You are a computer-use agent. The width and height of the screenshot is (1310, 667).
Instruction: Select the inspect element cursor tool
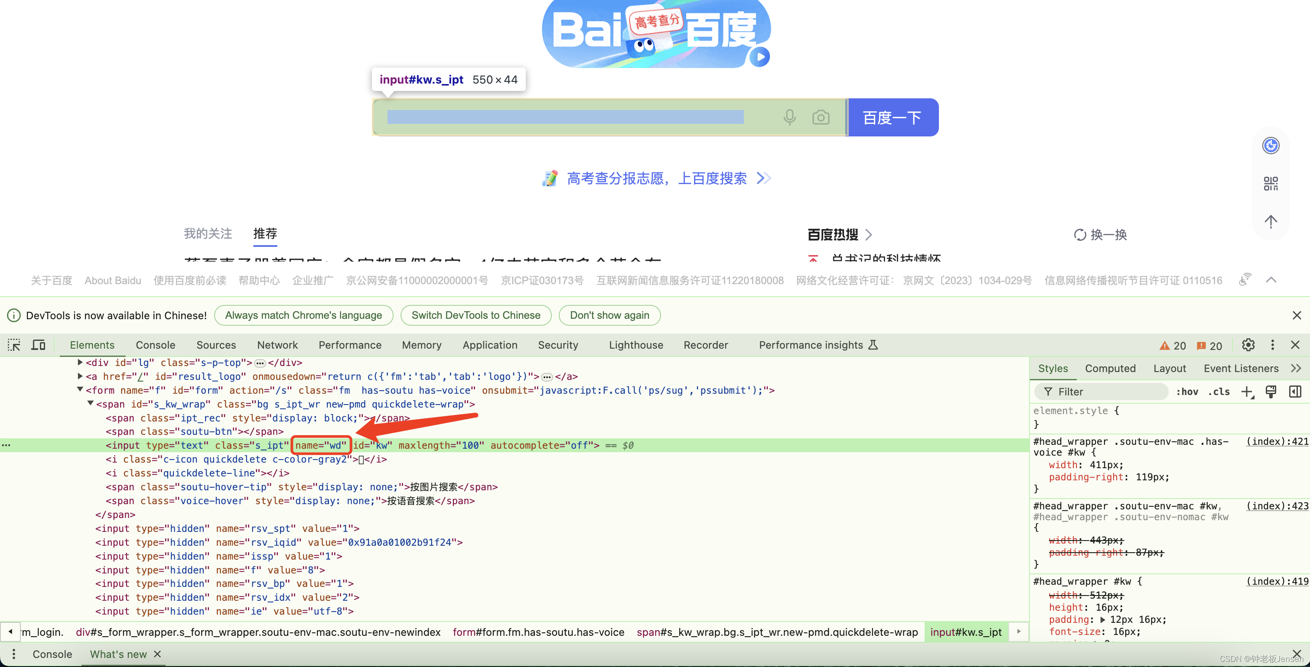(14, 344)
